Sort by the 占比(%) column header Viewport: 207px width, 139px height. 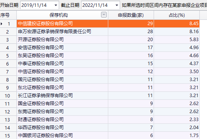pyautogui.click(x=177, y=15)
